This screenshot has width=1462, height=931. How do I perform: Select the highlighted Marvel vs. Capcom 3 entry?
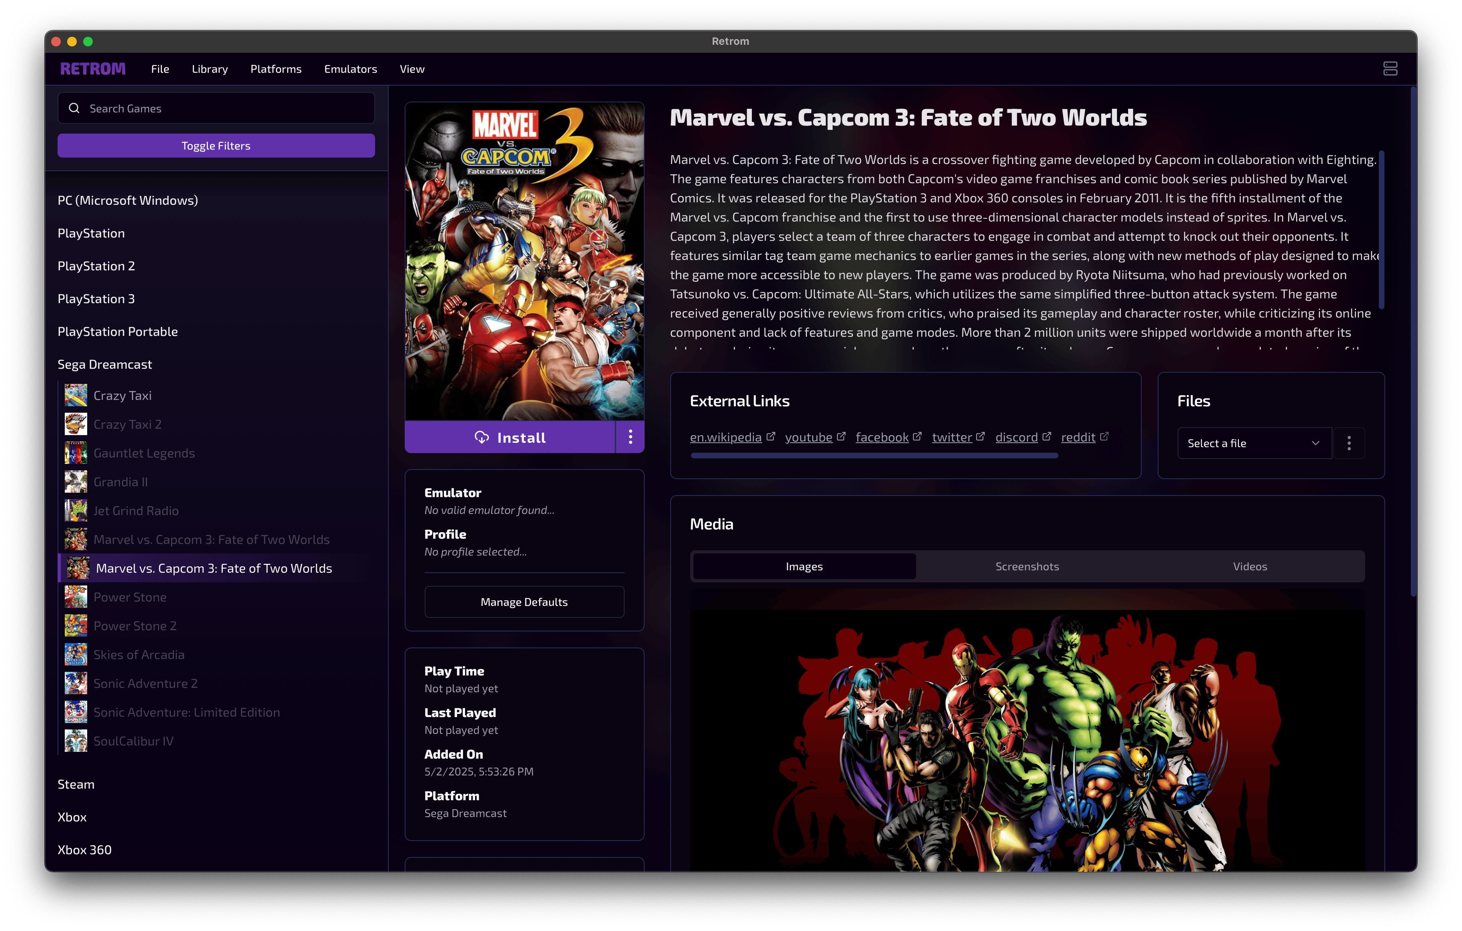216,568
